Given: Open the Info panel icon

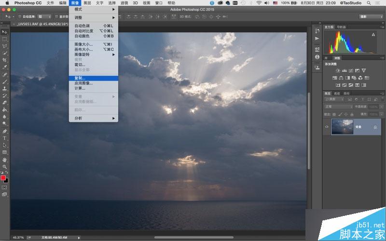Looking at the screenshot, I should pos(317,57).
